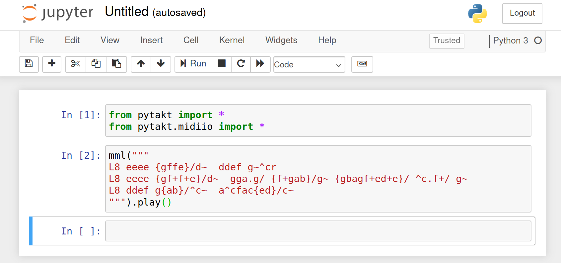Open the Insert menu
Screen dimensions: 561x263
pos(151,40)
